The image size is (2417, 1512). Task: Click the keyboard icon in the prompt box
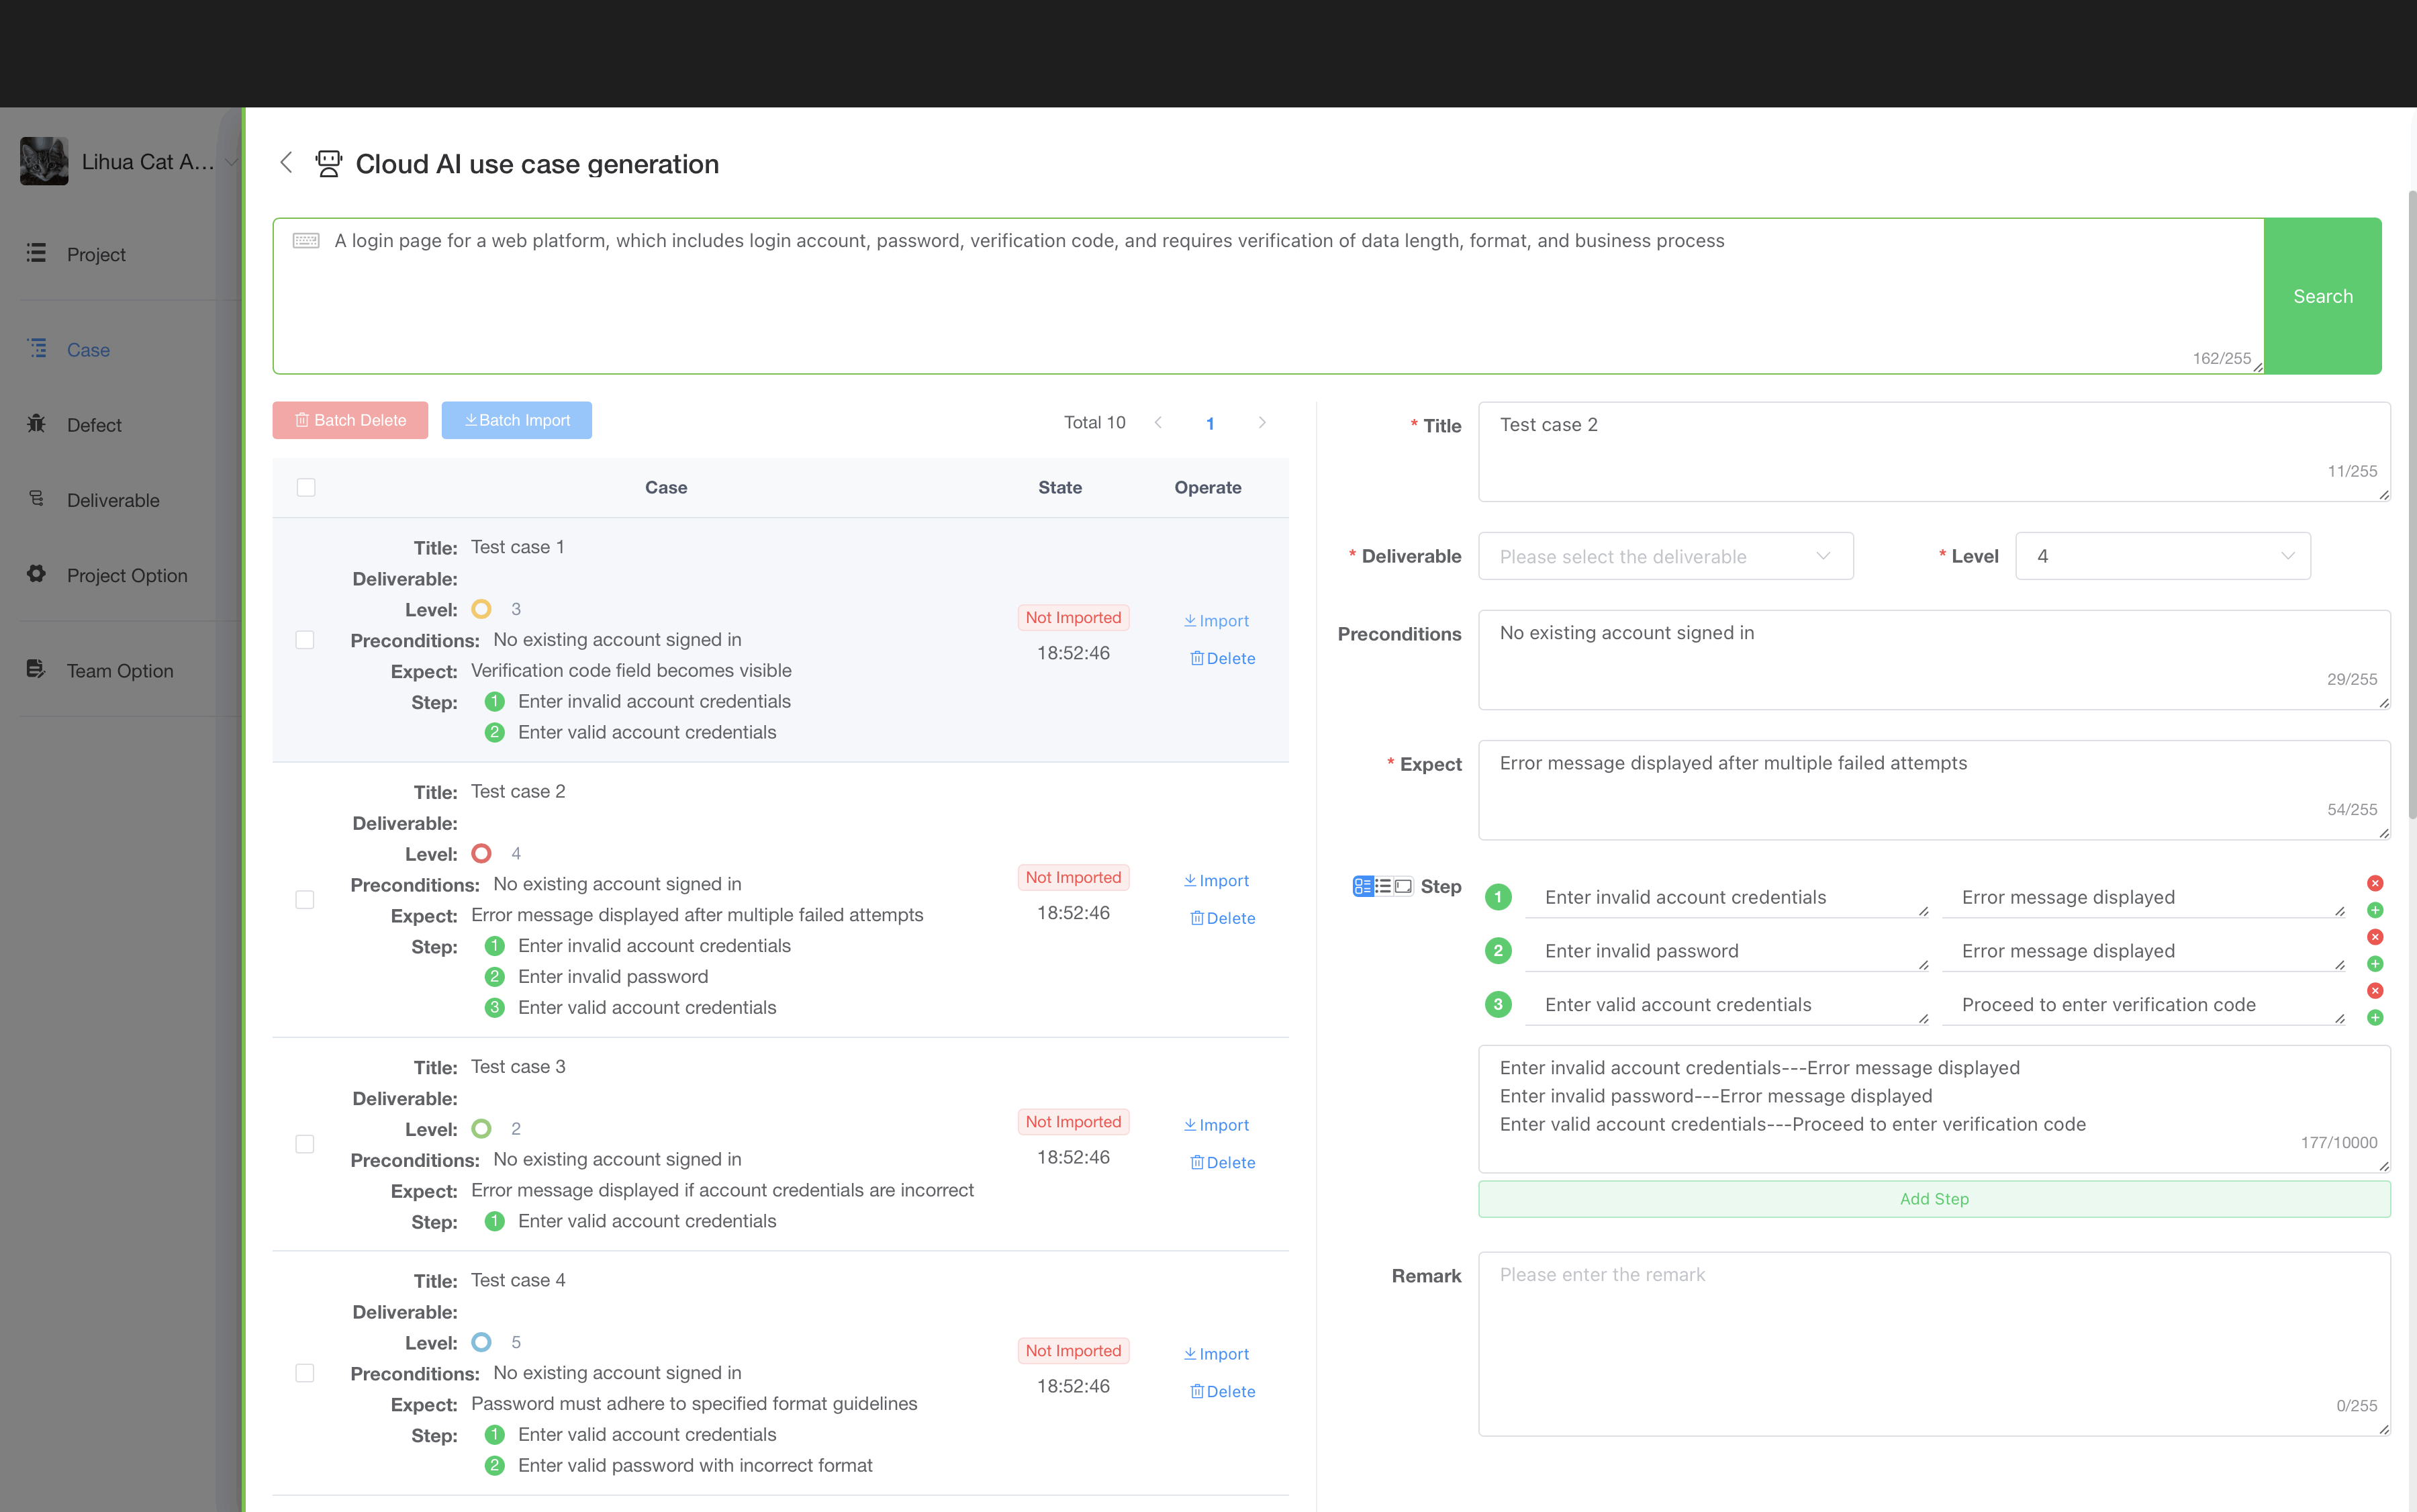point(306,240)
